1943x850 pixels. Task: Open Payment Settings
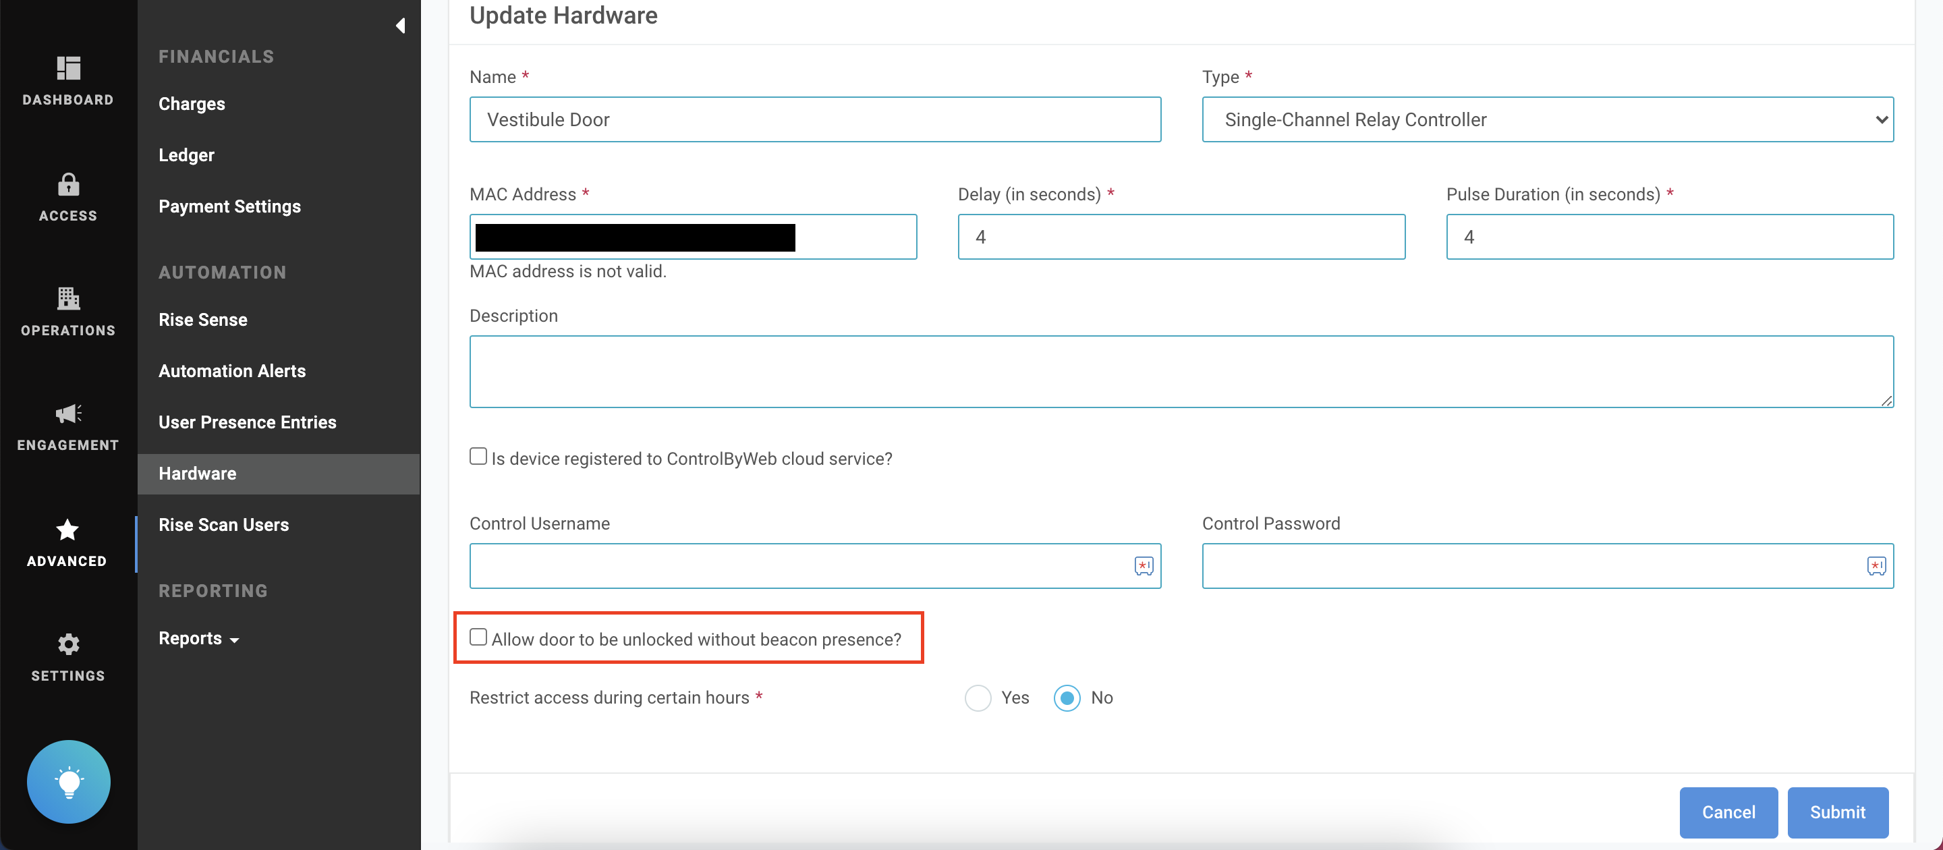[x=229, y=206]
